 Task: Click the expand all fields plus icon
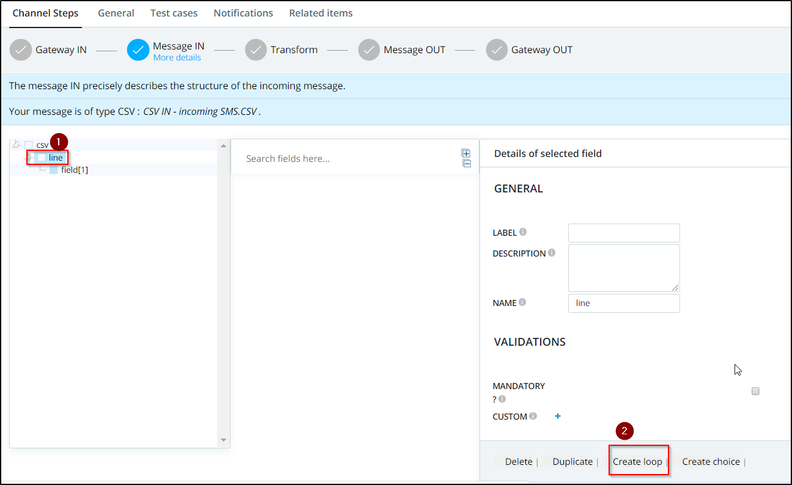click(x=466, y=153)
